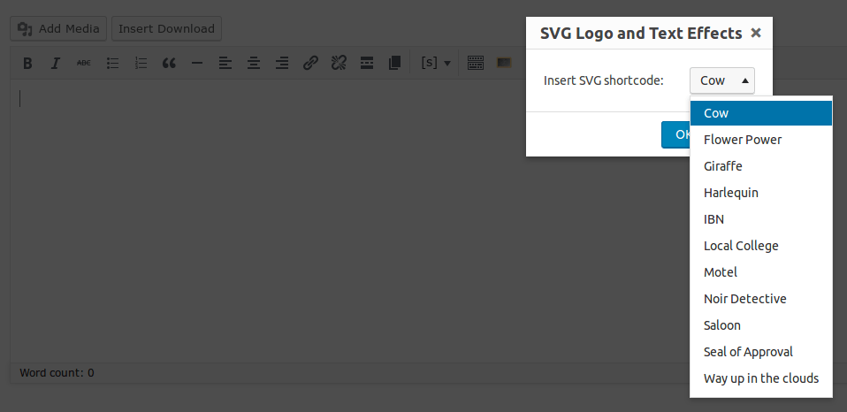The width and height of the screenshot is (847, 412).
Task: Insert the Read More tag
Action: click(x=367, y=64)
